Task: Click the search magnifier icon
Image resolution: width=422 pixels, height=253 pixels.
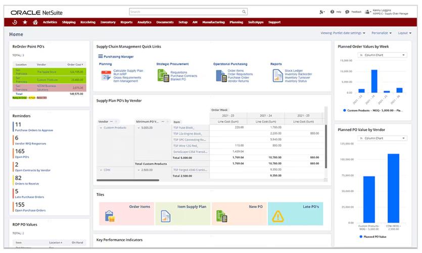Action: click(244, 12)
